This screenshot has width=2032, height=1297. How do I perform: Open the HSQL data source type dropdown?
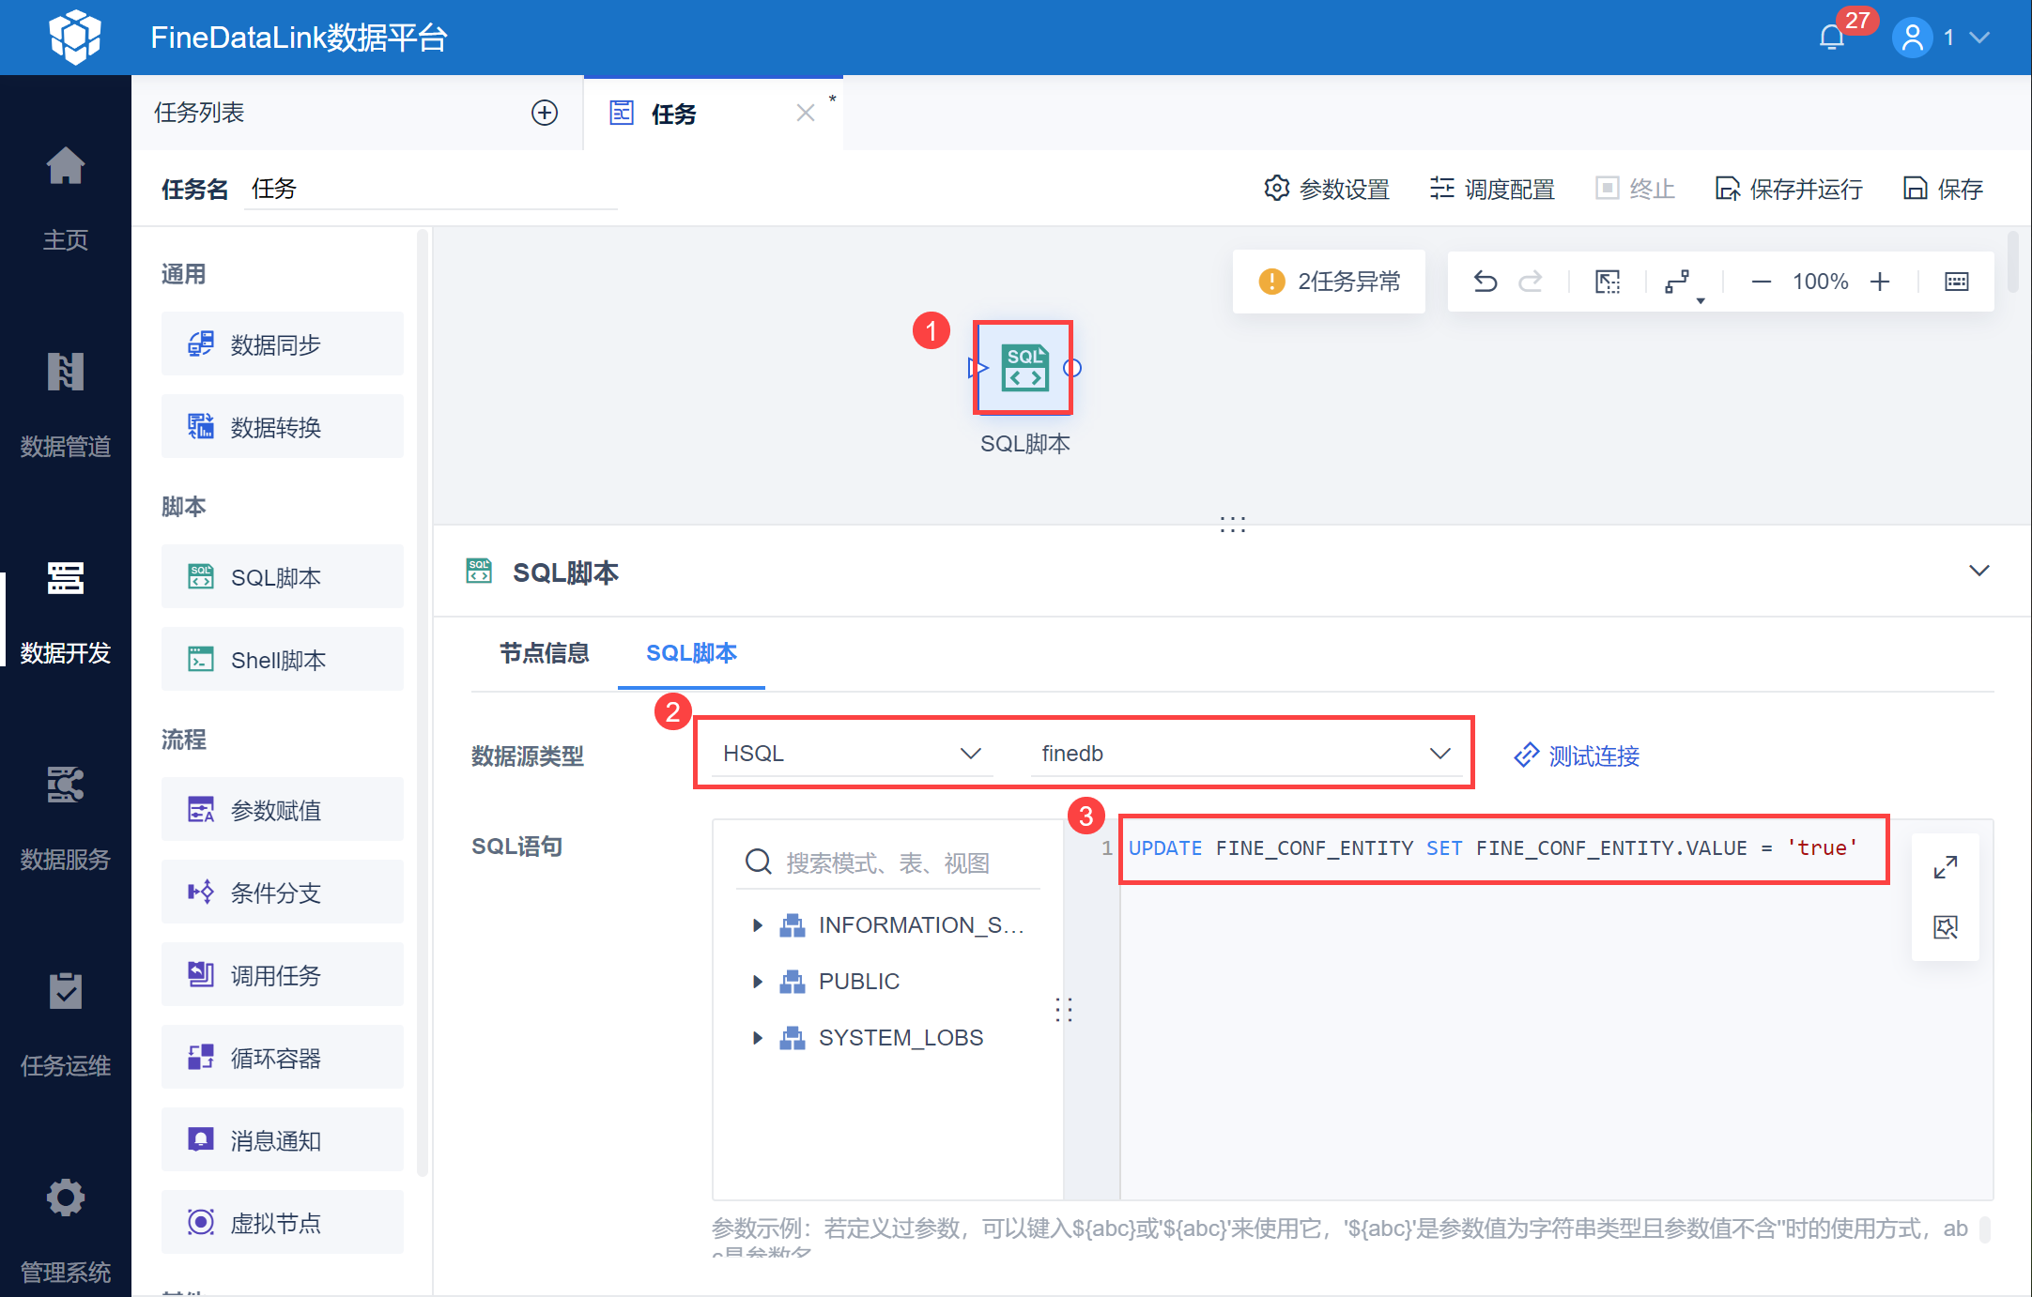pyautogui.click(x=851, y=754)
